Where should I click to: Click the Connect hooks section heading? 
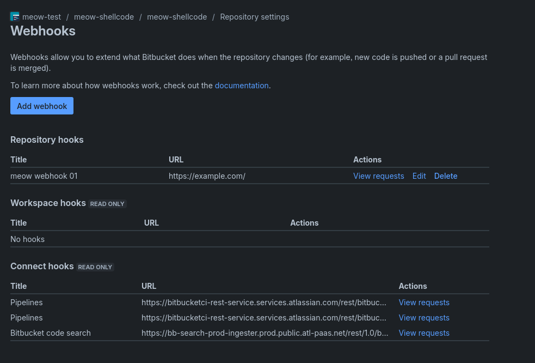point(42,267)
